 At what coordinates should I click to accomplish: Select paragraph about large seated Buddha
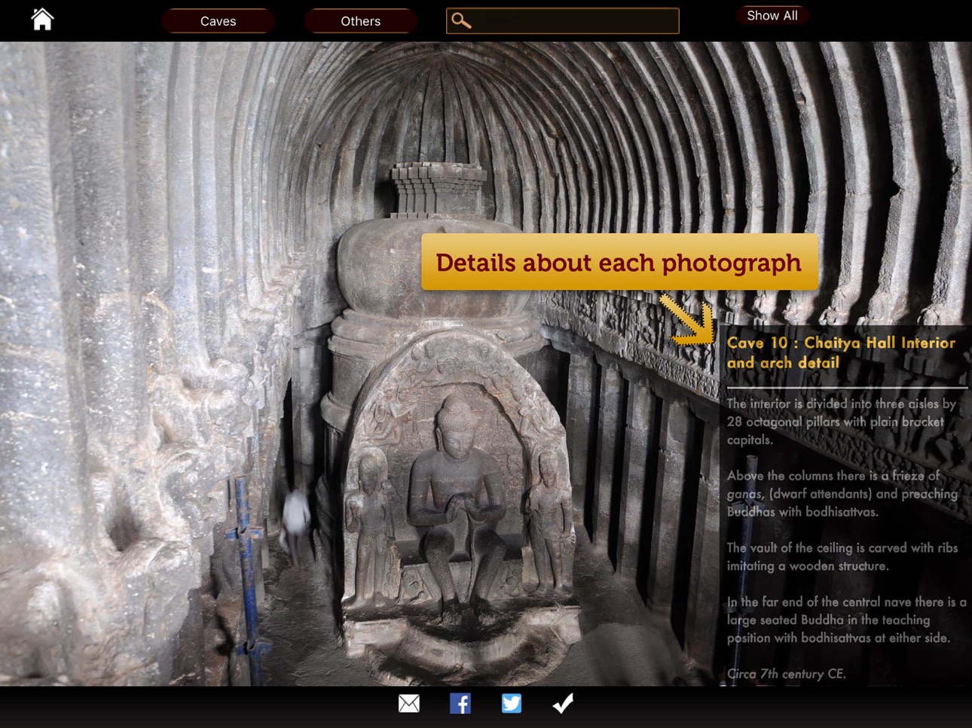click(x=845, y=620)
